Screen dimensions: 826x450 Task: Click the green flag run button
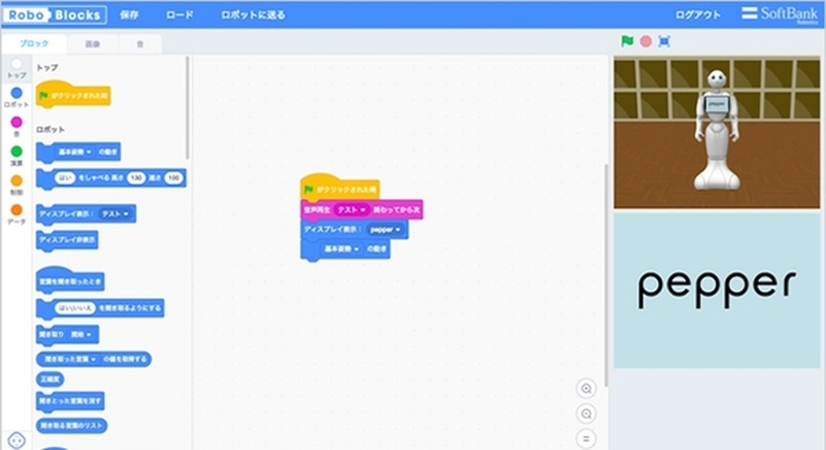click(628, 41)
